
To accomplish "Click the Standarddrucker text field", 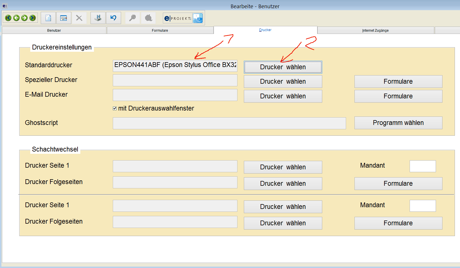I will click(175, 66).
